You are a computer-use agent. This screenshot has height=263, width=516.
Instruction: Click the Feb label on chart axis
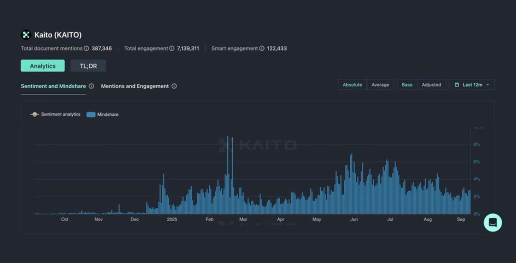coord(209,219)
